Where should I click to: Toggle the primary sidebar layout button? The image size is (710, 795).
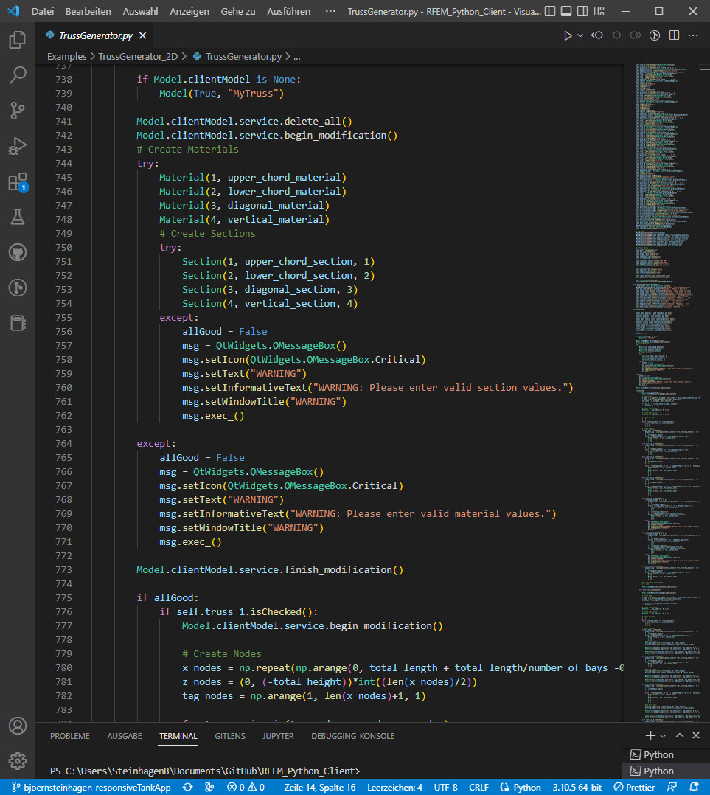[x=550, y=11]
